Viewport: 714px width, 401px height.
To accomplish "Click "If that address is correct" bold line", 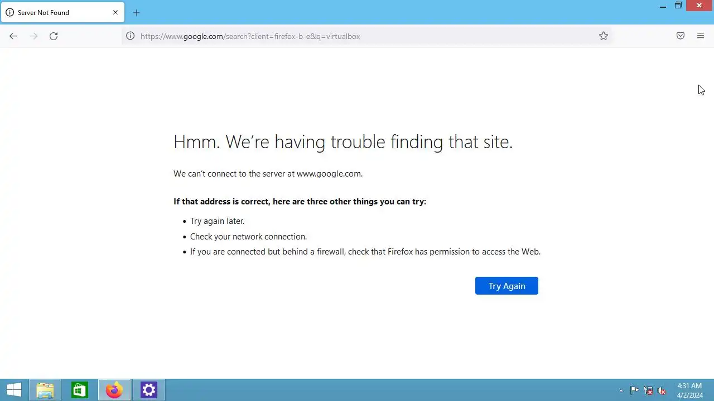I will click(300, 202).
